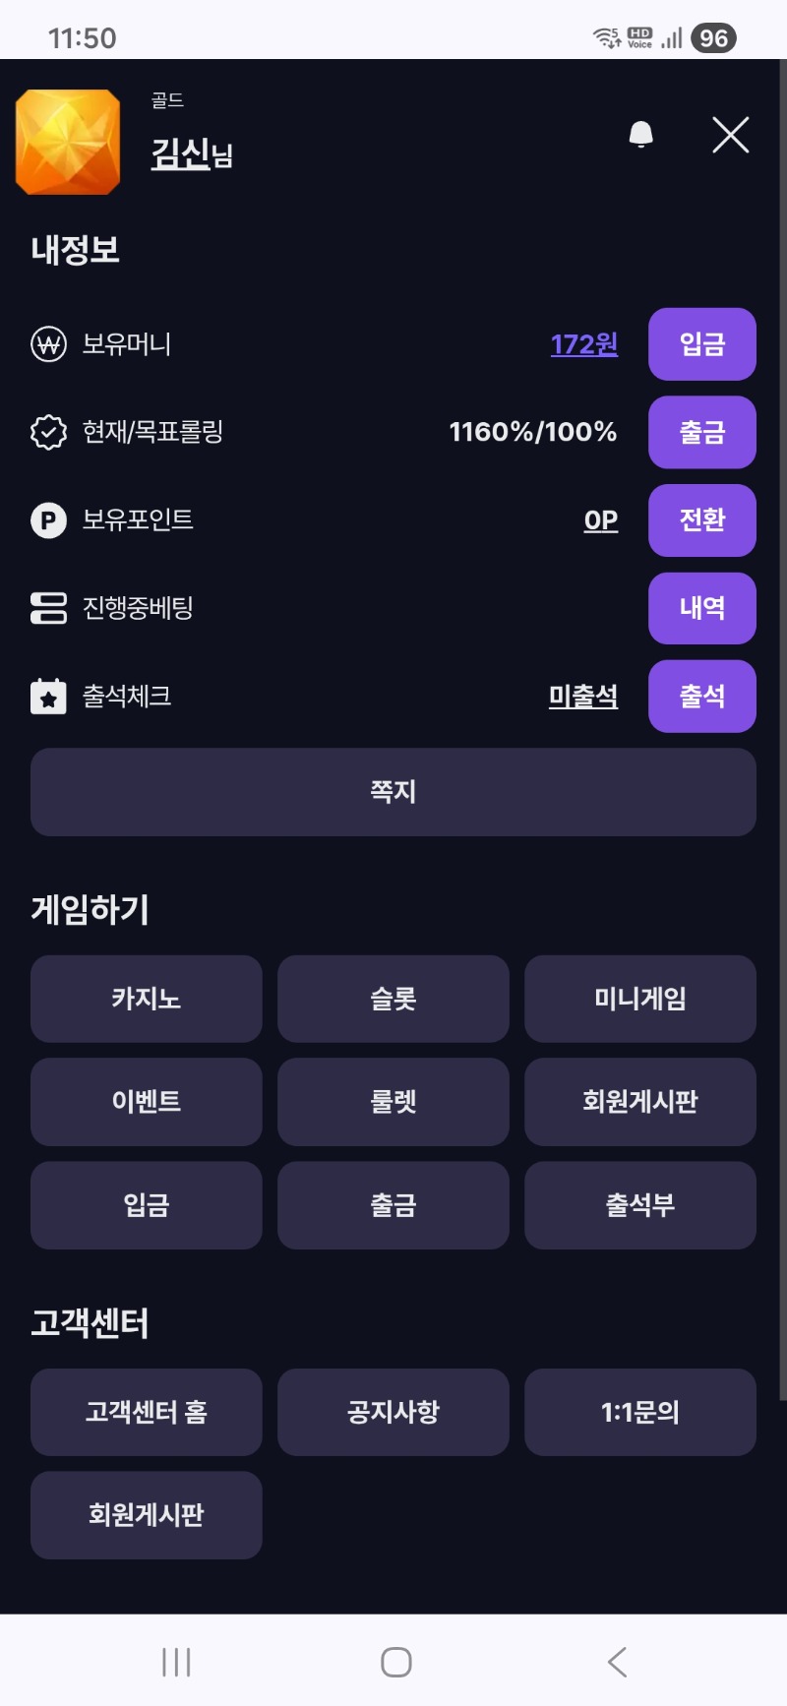787x1706 pixels.
Task: Tap the ongoing bets icon beside 진행중베팅
Action: (x=48, y=608)
